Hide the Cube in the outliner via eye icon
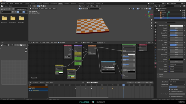The width and height of the screenshot is (186, 104). [182, 14]
